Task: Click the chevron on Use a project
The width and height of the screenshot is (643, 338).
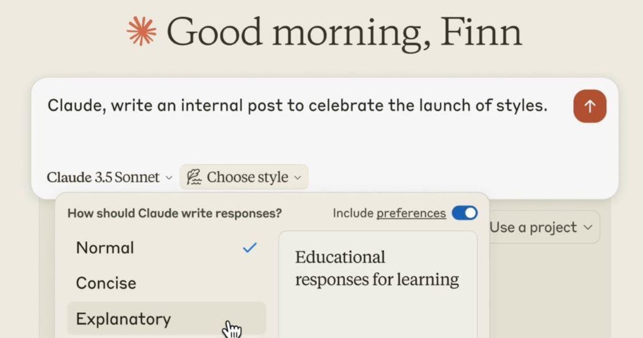Action: [588, 227]
